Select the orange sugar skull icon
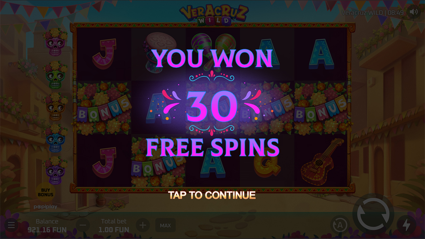The height and width of the screenshot is (239, 425). [56, 107]
